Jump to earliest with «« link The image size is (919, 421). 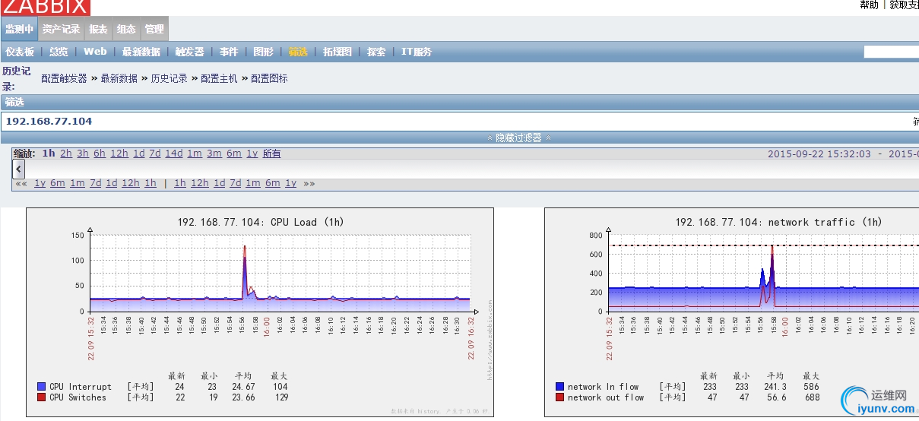[x=21, y=183]
